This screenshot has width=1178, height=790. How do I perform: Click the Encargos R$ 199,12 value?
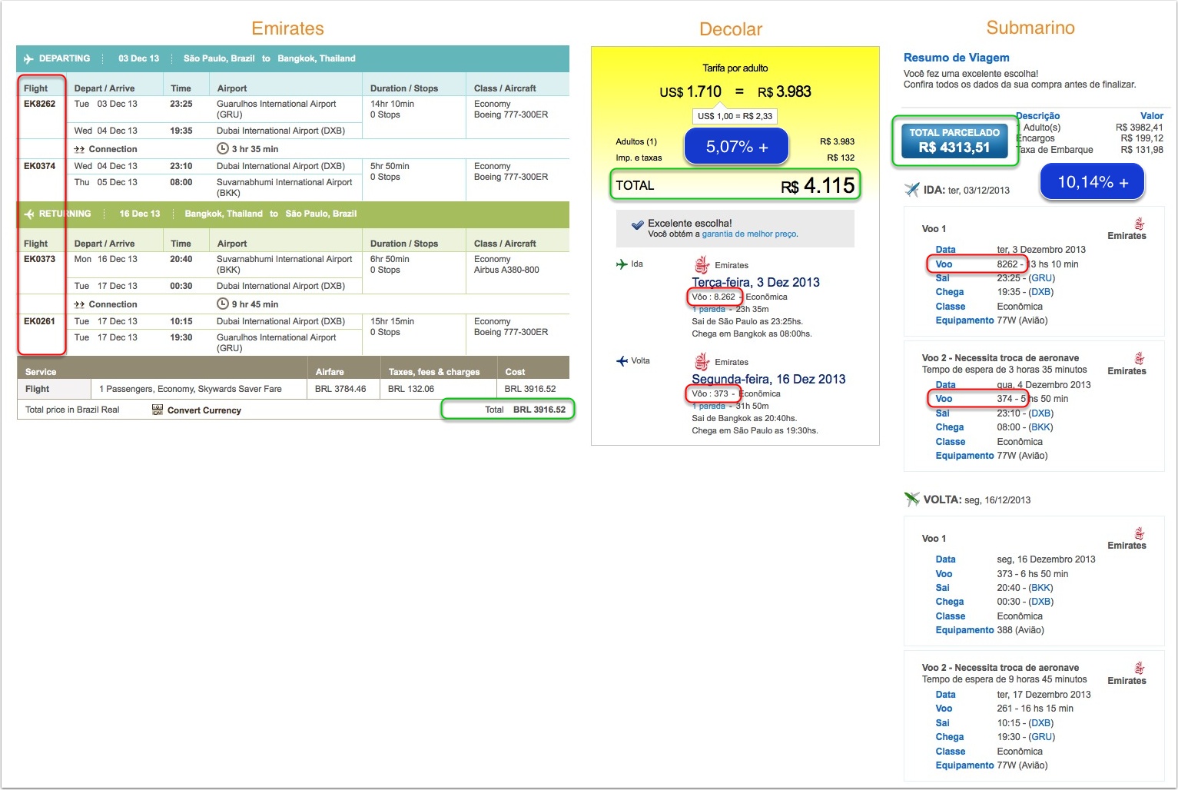[x=1142, y=138]
